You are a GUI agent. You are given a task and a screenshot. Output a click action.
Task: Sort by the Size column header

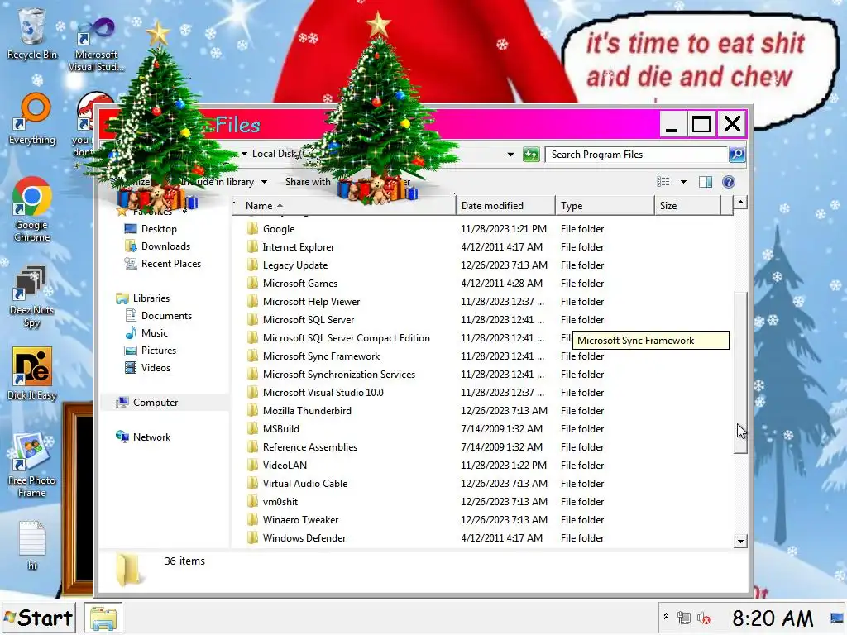[687, 206]
